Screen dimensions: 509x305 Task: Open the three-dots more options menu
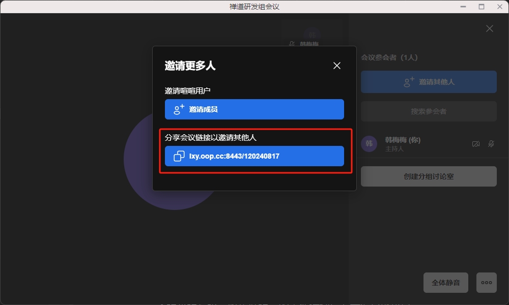[x=487, y=283]
